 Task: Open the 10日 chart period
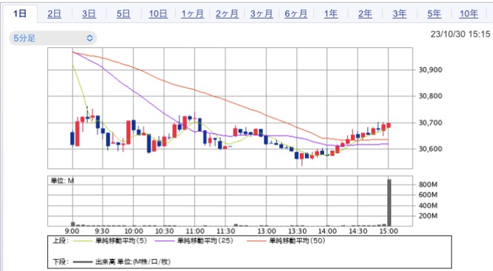tap(158, 14)
